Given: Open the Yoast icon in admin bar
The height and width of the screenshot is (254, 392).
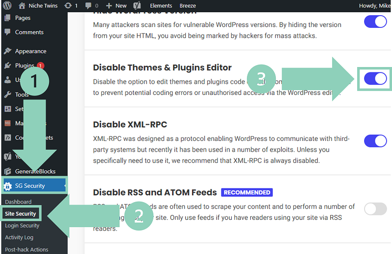Looking at the screenshot, I should 137,5.
